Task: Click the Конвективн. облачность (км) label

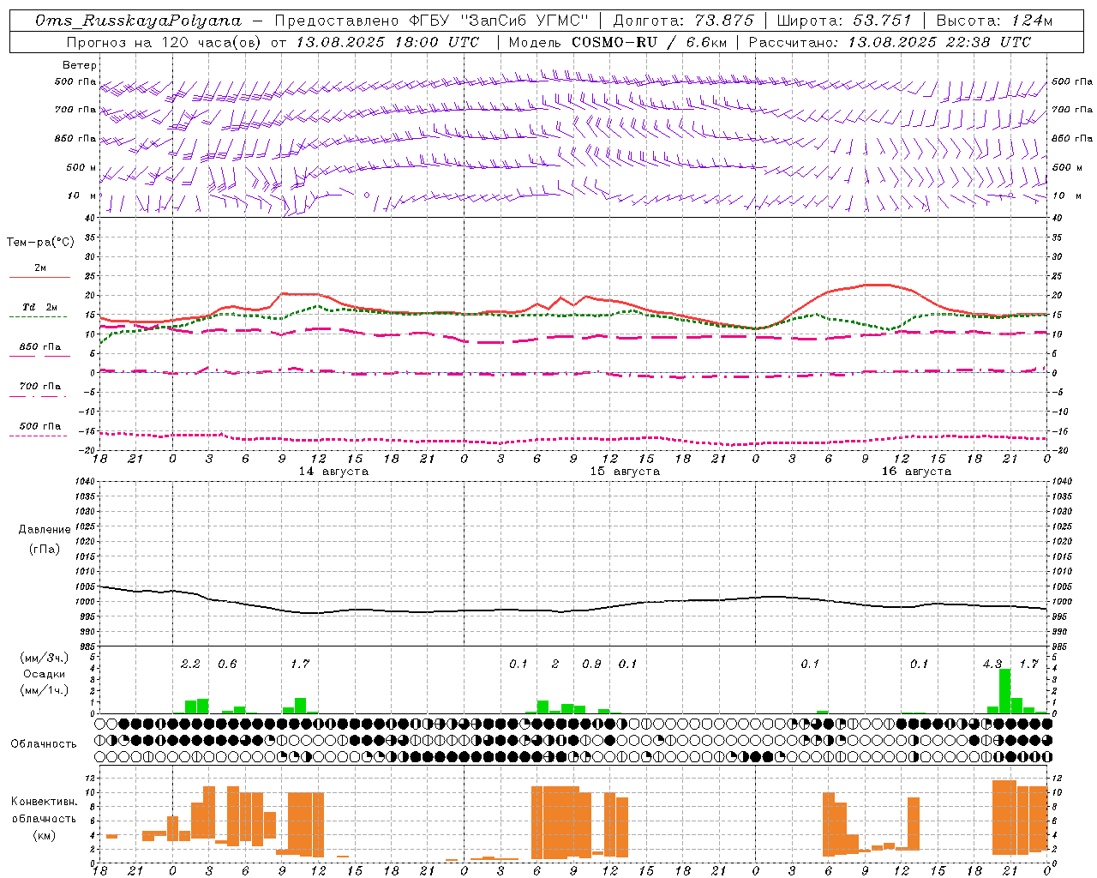Action: pos(44,818)
